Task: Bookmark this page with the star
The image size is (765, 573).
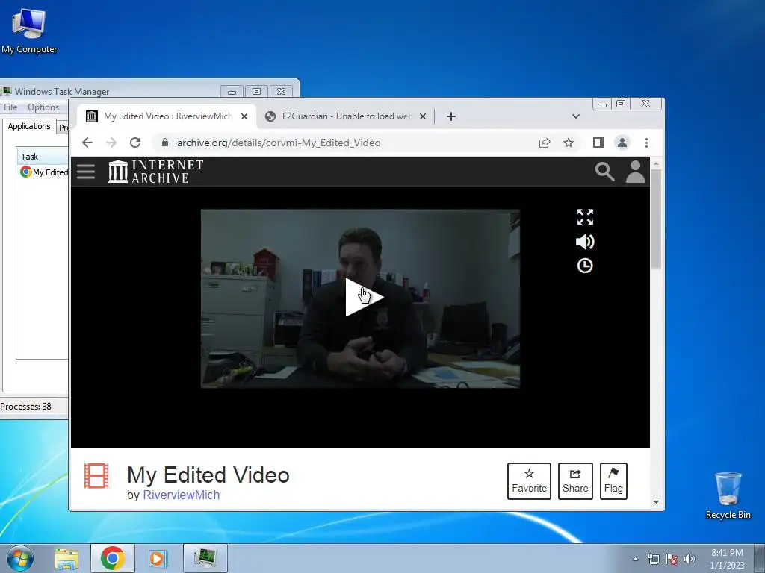Action: coord(569,143)
